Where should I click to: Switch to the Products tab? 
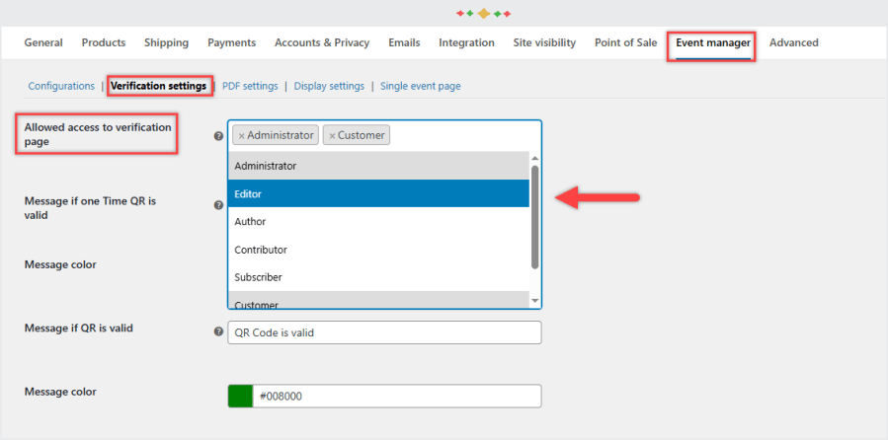click(104, 42)
